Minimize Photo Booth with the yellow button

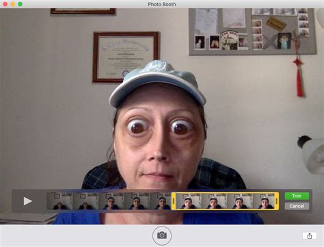(13, 4)
